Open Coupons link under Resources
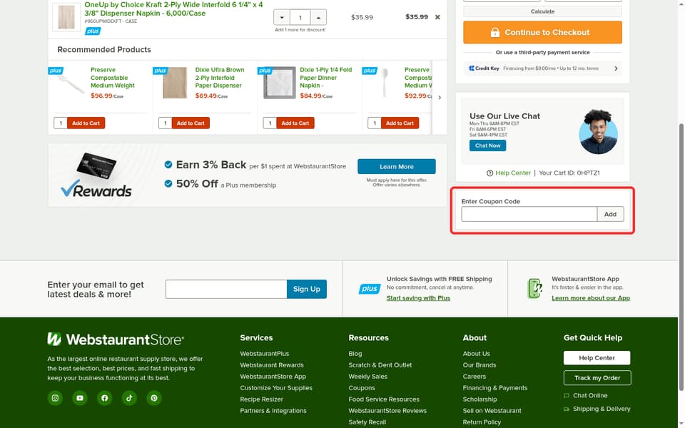Screen dimensions: 685x428 coord(362,388)
